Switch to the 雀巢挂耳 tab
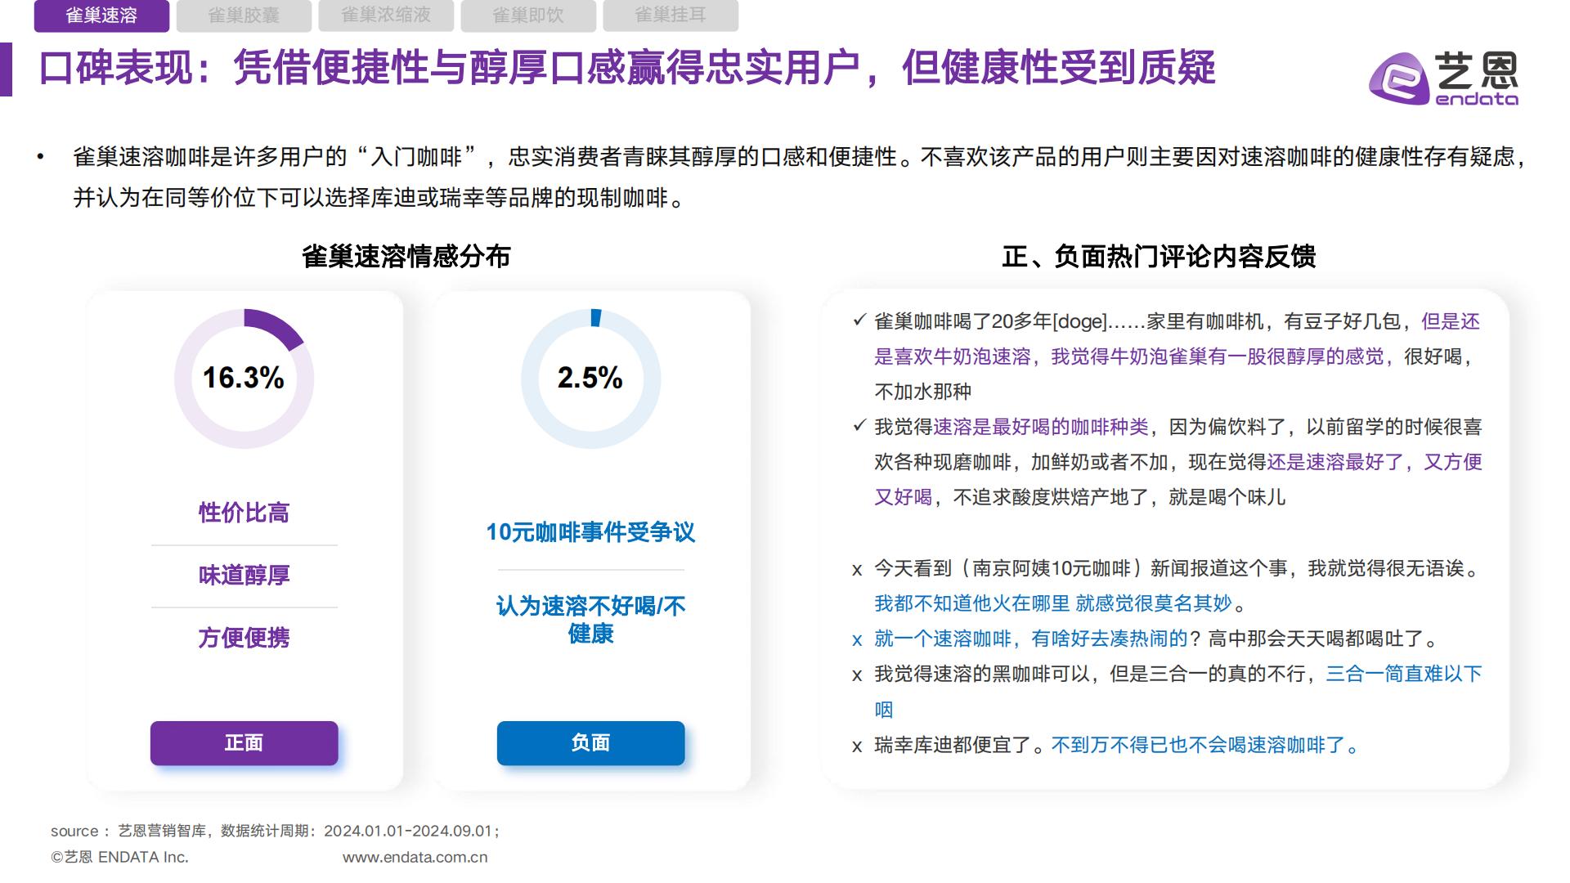The width and height of the screenshot is (1570, 883). click(x=671, y=15)
